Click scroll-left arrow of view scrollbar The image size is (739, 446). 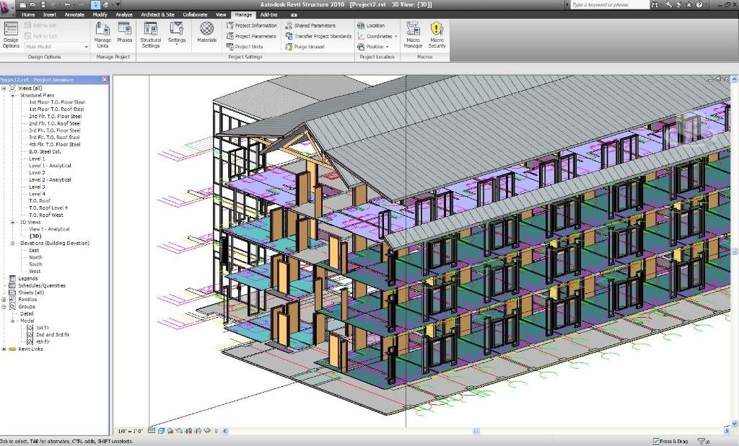click(225, 431)
